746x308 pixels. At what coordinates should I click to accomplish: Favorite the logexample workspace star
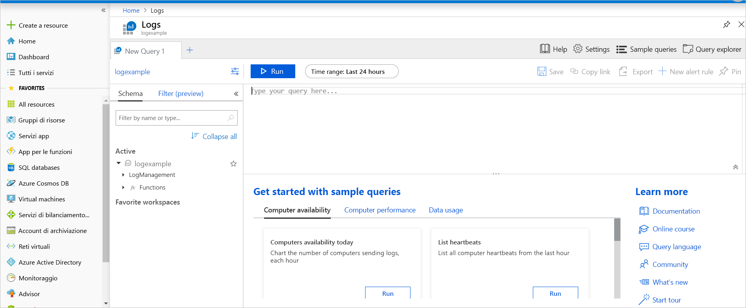[233, 163]
